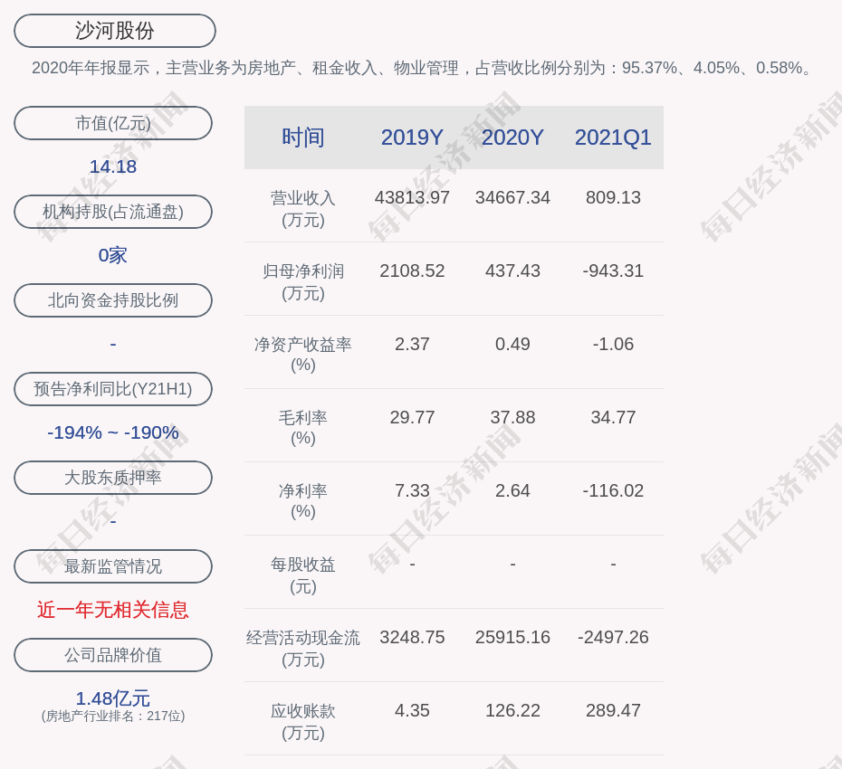This screenshot has height=769, width=842.
Task: Select gross margin value 37.88
Action: (x=512, y=417)
